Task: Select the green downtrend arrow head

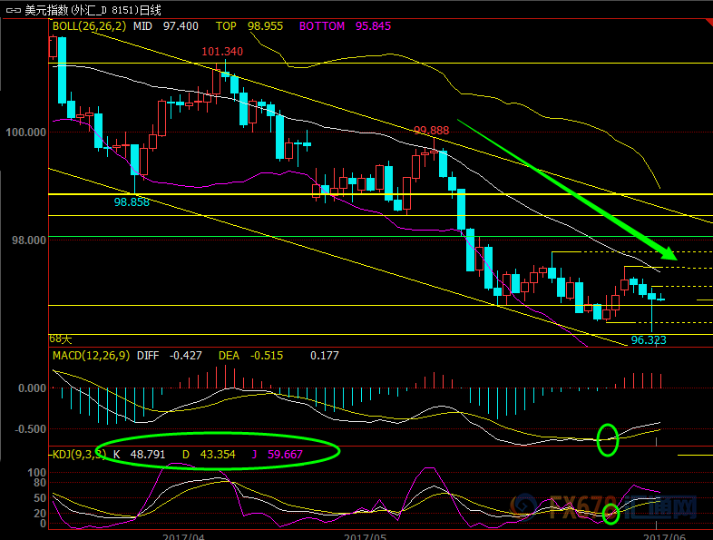Action: (665, 252)
